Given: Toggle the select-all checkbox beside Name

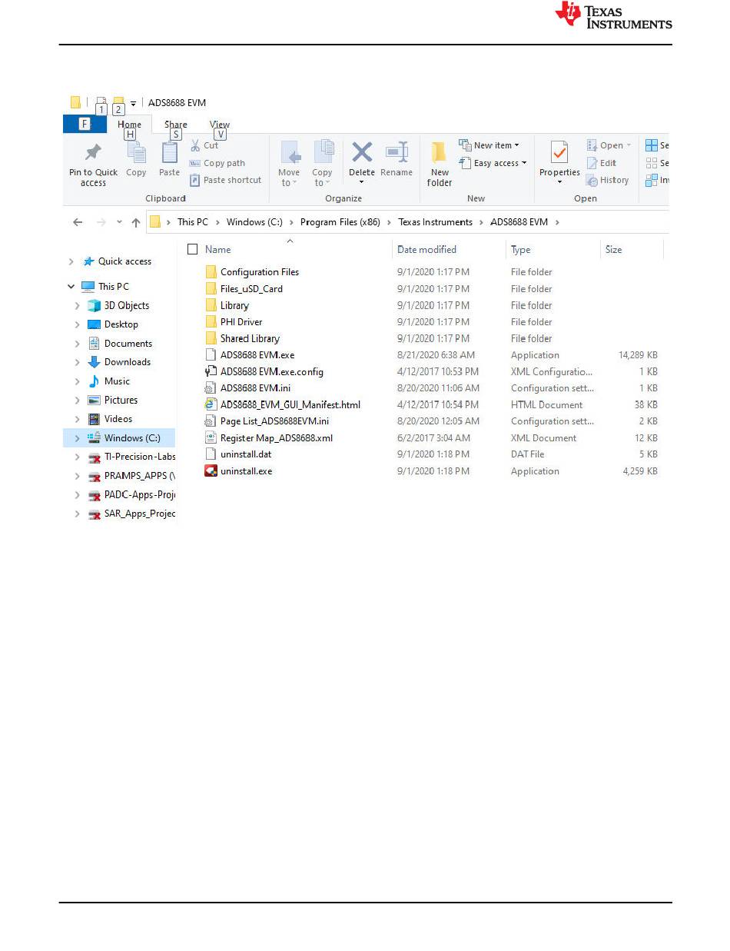Looking at the screenshot, I should (x=193, y=249).
